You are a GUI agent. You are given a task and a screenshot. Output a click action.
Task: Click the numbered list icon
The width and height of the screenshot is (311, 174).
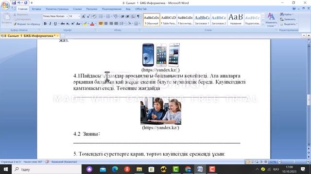click(x=108, y=16)
